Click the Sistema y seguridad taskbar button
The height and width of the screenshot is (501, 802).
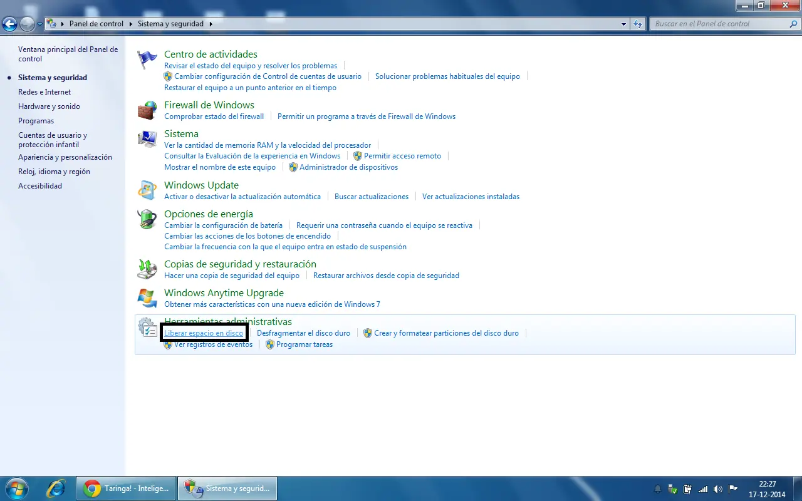(x=227, y=488)
